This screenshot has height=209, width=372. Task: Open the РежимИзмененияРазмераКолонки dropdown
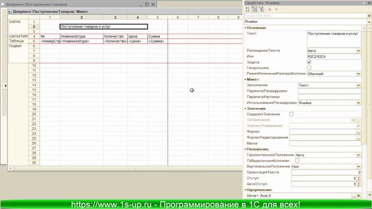(359, 74)
